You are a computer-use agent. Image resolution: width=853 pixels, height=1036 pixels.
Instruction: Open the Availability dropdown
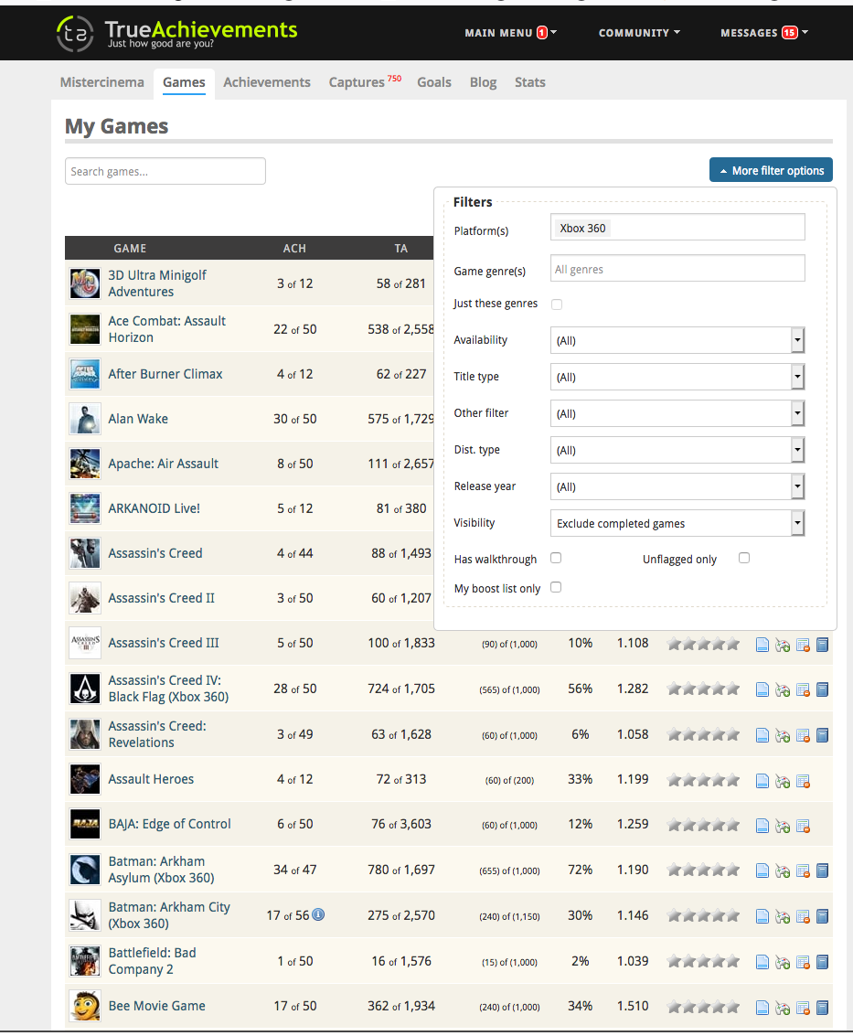coord(677,340)
